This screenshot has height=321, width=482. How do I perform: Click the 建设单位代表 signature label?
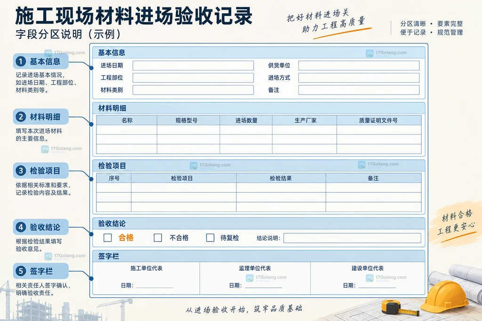[x=368, y=268]
